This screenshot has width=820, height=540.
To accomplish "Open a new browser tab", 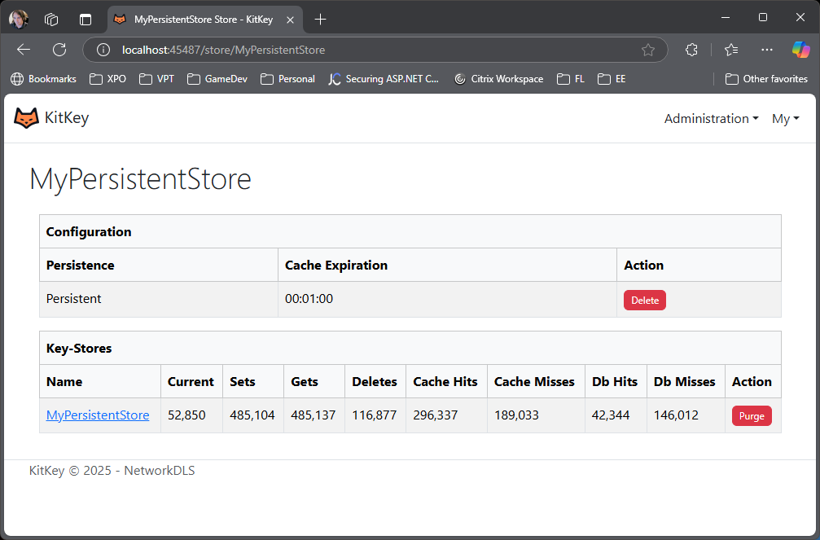I will pos(320,19).
